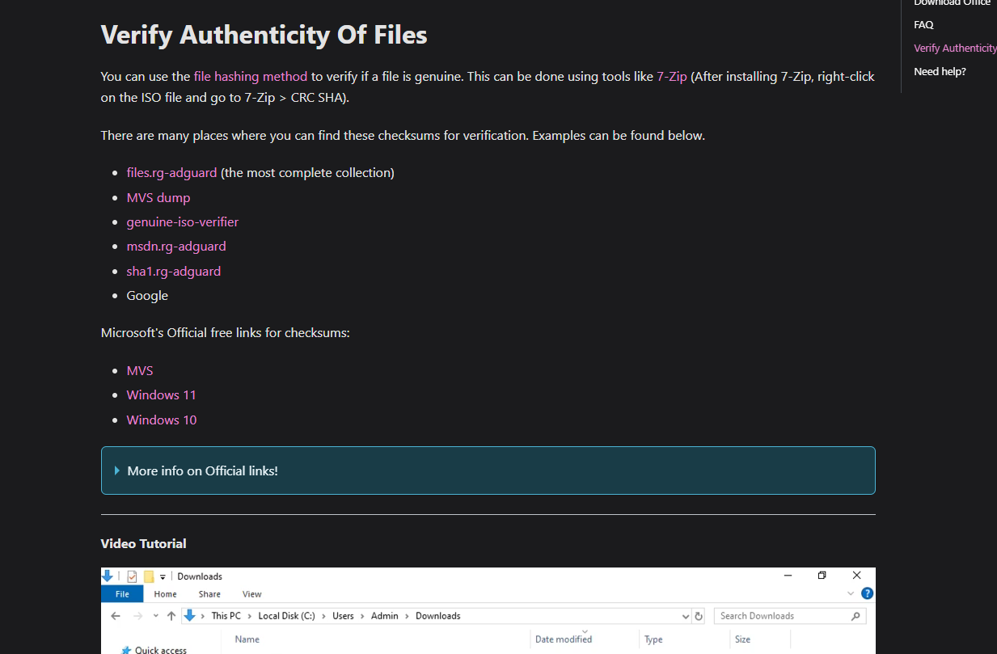Click the Verify Authenticity Of Files heading
This screenshot has width=997, height=654.
(x=264, y=35)
